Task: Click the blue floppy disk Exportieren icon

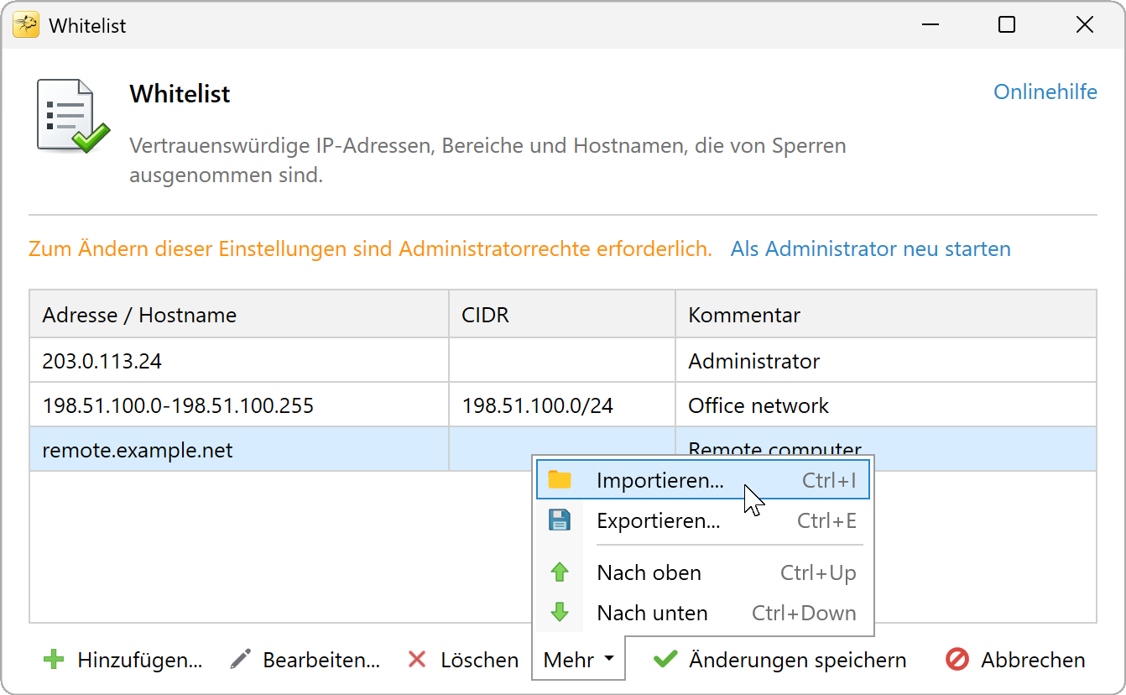Action: click(559, 520)
